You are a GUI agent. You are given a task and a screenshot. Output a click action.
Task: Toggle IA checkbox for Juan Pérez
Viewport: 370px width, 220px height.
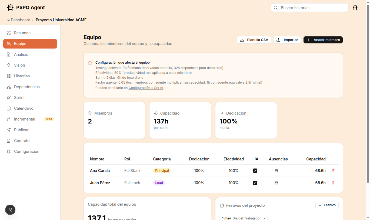pyautogui.click(x=255, y=183)
